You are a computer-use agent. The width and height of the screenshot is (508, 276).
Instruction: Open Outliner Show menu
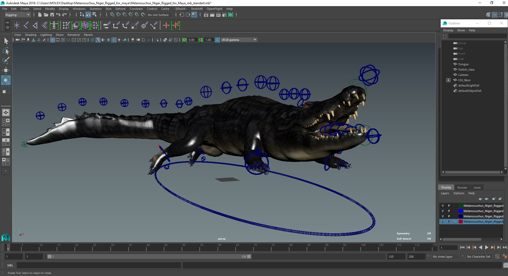point(461,30)
